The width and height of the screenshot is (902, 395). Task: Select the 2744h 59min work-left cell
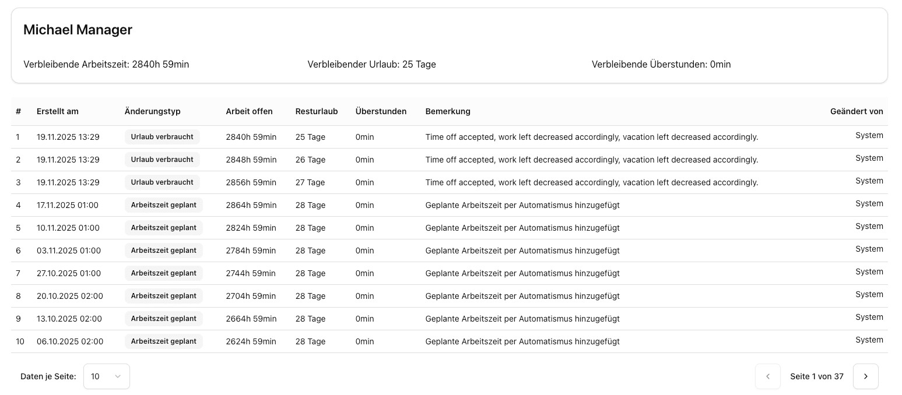click(251, 273)
